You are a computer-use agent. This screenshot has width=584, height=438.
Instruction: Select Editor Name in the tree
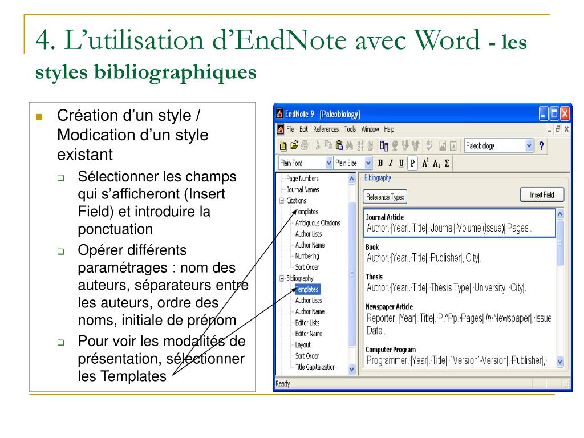[x=309, y=334]
